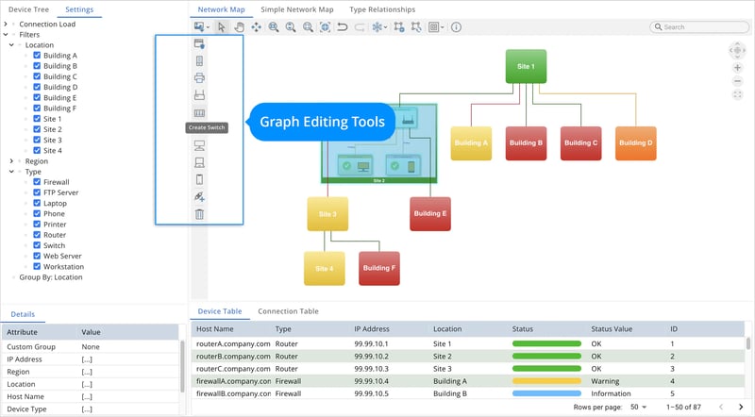
Task: Click the four-arrow move tool
Action: (256, 27)
